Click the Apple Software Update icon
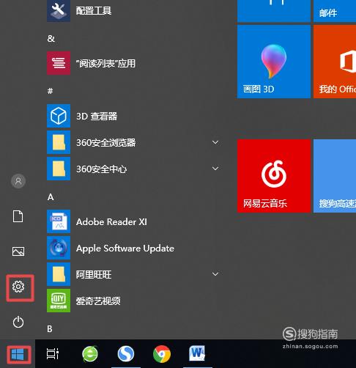The height and width of the screenshot is (368, 356). (x=59, y=248)
